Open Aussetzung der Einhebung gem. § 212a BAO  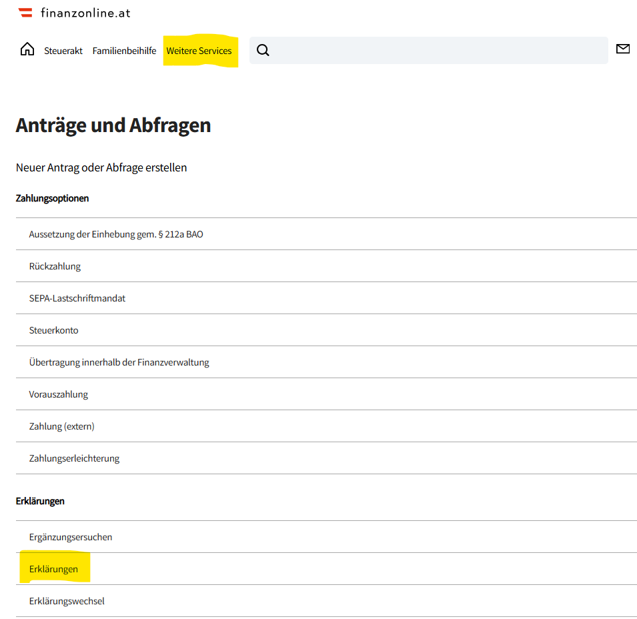pyautogui.click(x=116, y=234)
